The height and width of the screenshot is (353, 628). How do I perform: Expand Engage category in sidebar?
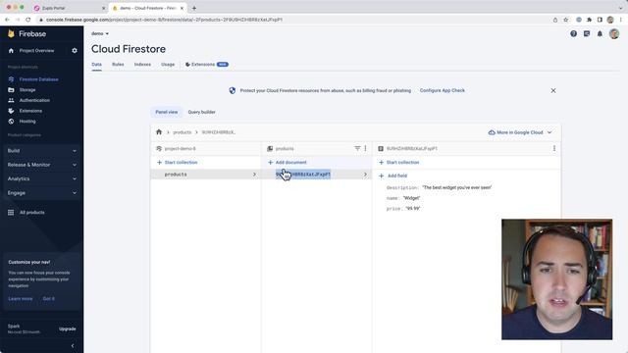coord(41,193)
